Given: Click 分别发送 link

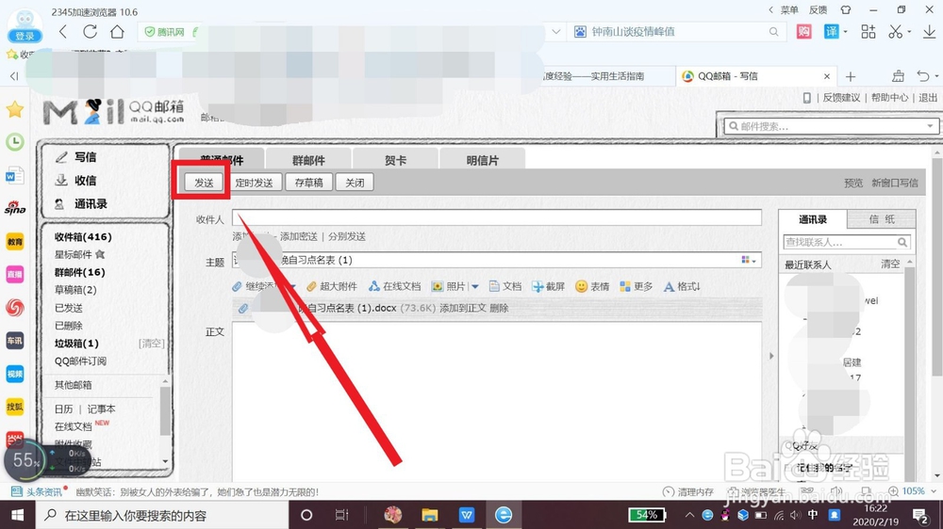Looking at the screenshot, I should [x=347, y=236].
